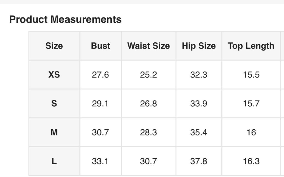284x177 pixels.
Task: Select the XS waist value 25.2
Action: [148, 75]
